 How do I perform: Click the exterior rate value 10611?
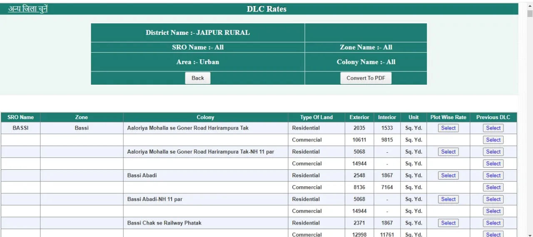tap(359, 140)
